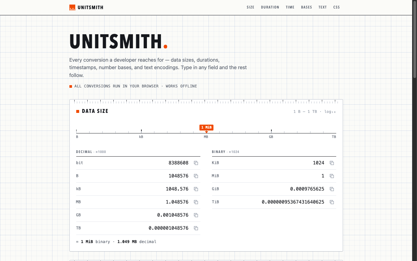Viewport: 417px width, 261px height.
Task: Click 'ALL CONVERSIONS RUN IN YOUR BROWSER' notice
Action: [x=116, y=86]
